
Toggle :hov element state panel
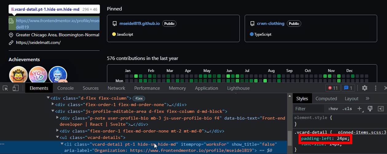tap(333, 109)
